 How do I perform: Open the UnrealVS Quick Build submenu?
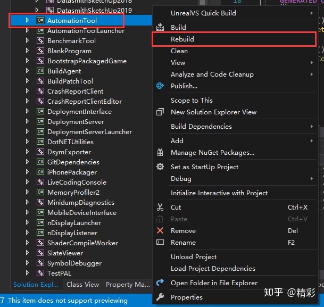click(x=235, y=13)
